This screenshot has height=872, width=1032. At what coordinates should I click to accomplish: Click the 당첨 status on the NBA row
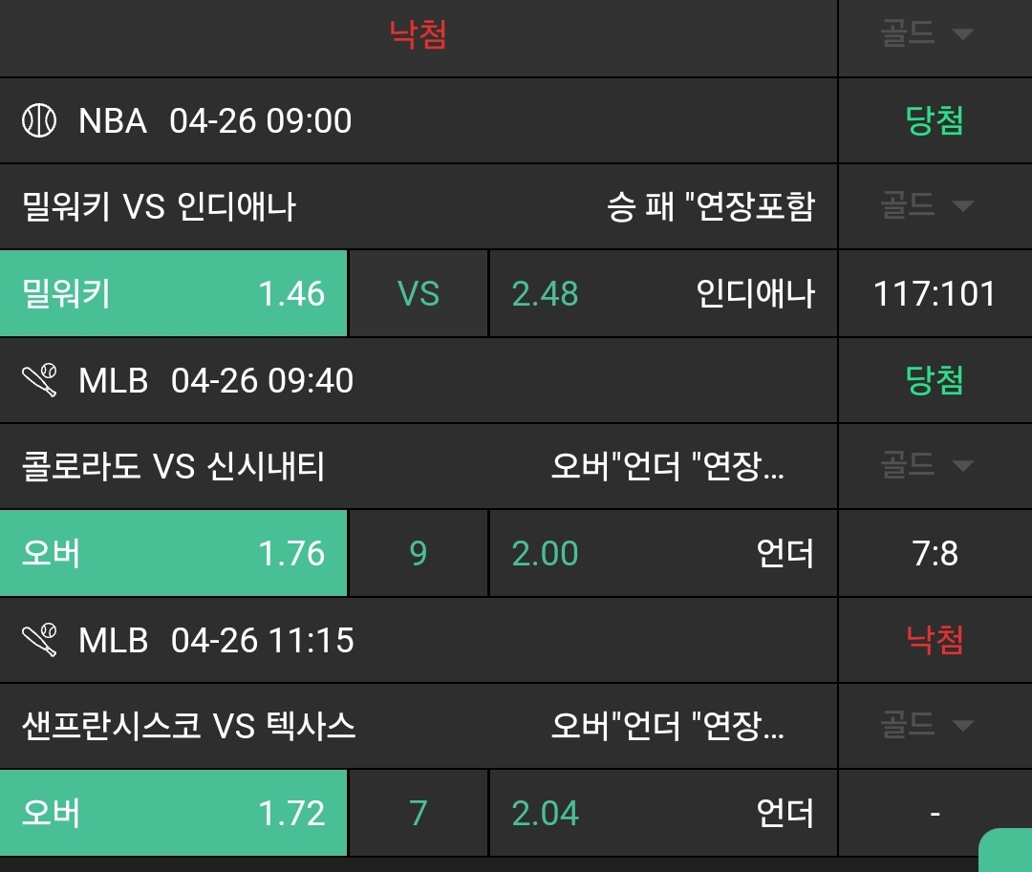click(935, 121)
